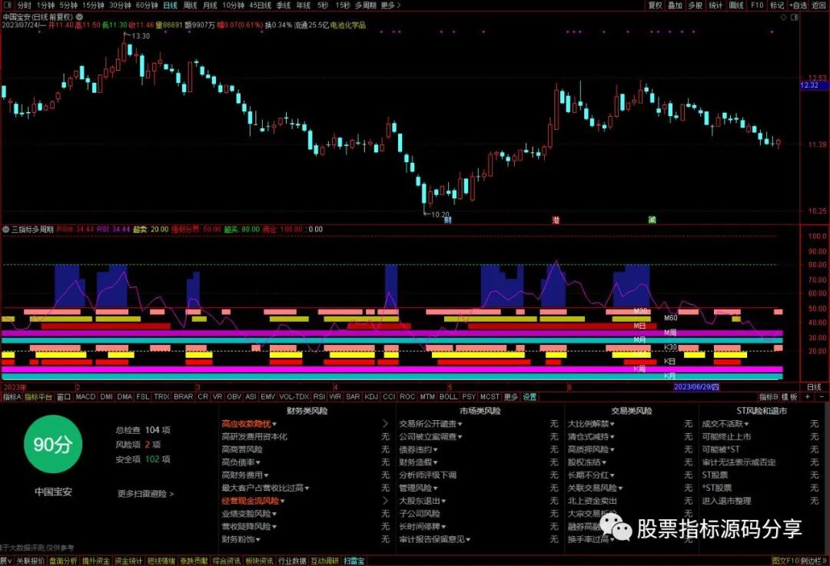This screenshot has width=830, height=566.
Task: Open the 经营现金流风险 detail arrow
Action: (385, 501)
